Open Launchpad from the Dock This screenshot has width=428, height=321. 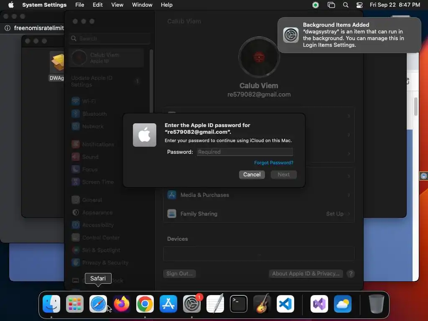click(75, 304)
